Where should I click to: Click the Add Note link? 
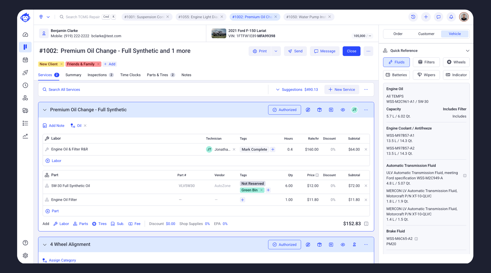point(54,126)
